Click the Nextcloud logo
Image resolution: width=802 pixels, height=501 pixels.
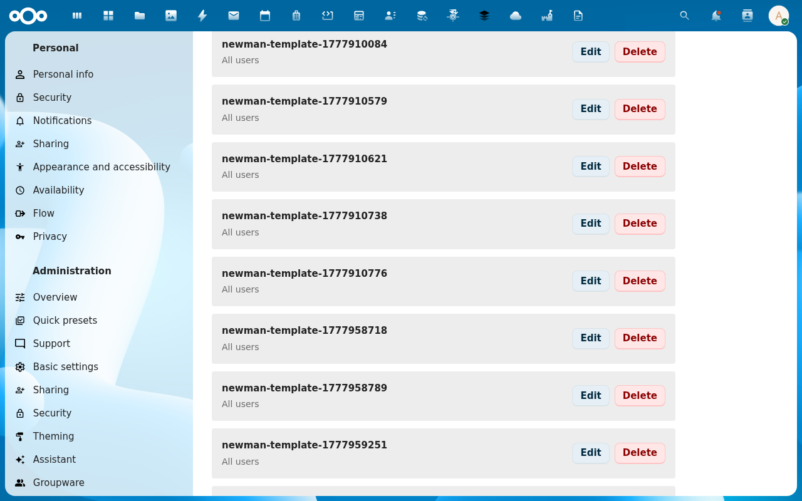point(28,16)
